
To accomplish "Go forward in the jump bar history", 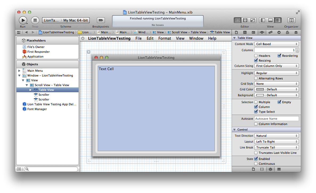I will (x=33, y=32).
